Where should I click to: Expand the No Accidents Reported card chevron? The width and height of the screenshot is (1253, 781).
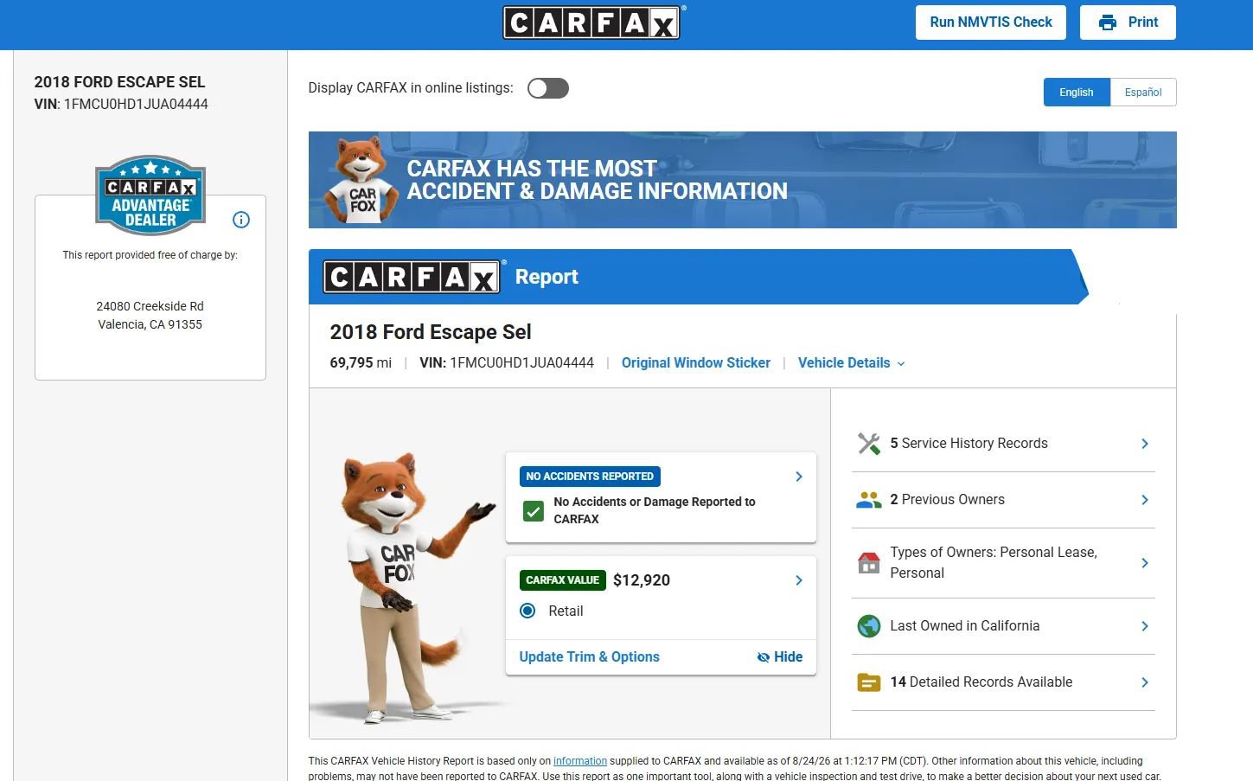coord(799,477)
